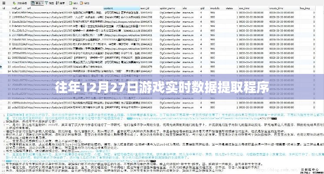This screenshot has height=174, width=324.
Task: Click the spider_name cell in row 21
Action: (x=170, y=103)
